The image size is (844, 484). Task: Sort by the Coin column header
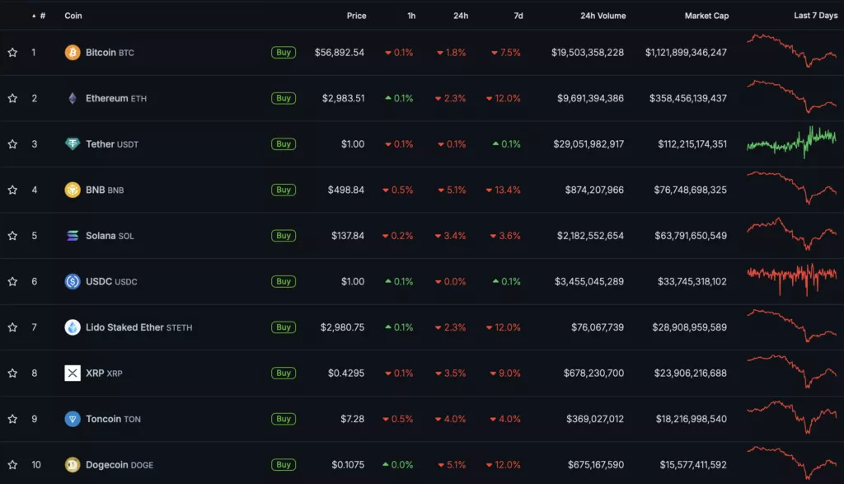[x=73, y=16]
